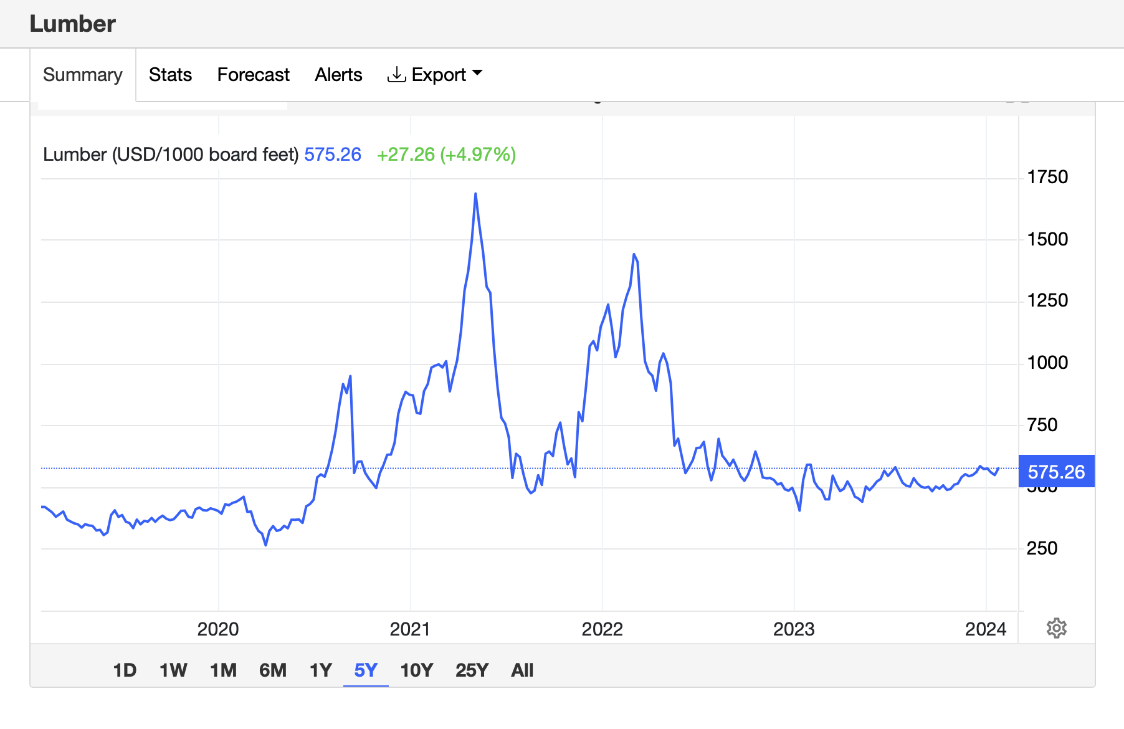The image size is (1124, 729).
Task: Click the 2022 x-axis label
Action: (x=602, y=629)
